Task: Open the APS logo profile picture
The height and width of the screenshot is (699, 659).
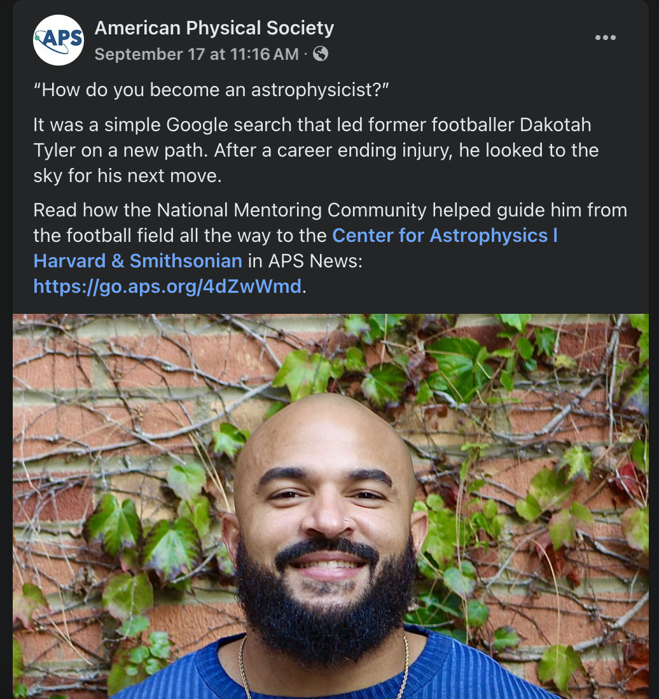Action: [x=59, y=40]
